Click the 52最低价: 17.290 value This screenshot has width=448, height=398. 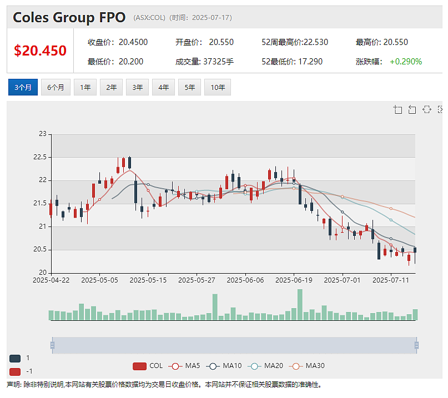[x=292, y=62]
